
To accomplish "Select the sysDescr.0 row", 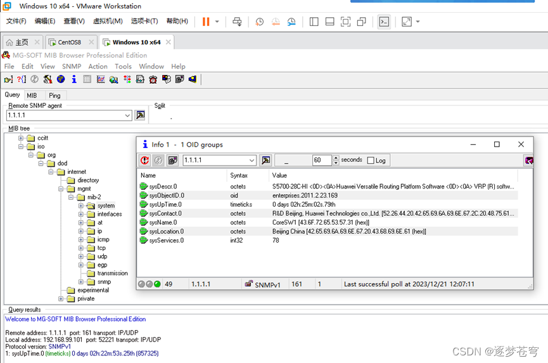I will click(328, 187).
